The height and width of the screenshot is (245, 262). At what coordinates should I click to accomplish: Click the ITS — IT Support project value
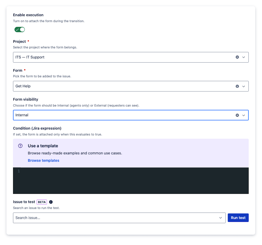[30, 57]
